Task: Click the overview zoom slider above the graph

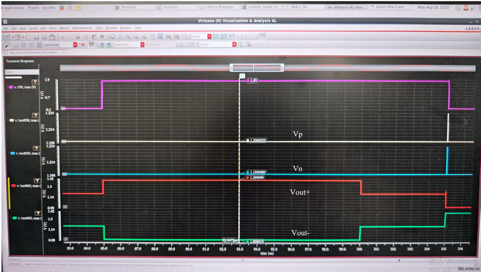Action: 257,68
